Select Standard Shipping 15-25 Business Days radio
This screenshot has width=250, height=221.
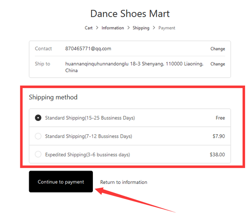(38, 118)
